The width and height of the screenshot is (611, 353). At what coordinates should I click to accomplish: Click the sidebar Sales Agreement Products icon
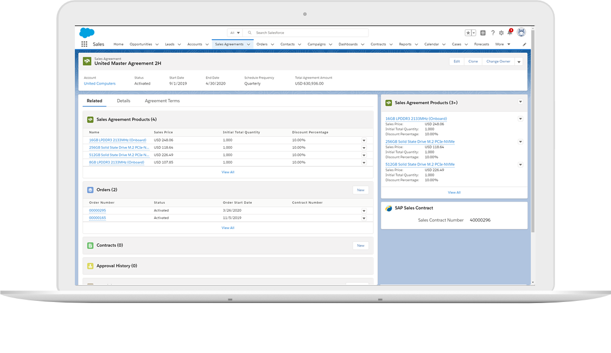[389, 103]
